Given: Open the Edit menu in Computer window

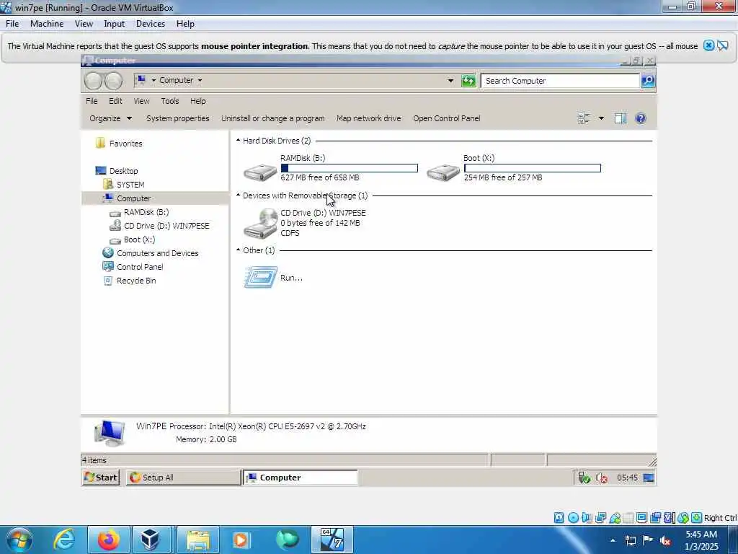Looking at the screenshot, I should click(115, 101).
